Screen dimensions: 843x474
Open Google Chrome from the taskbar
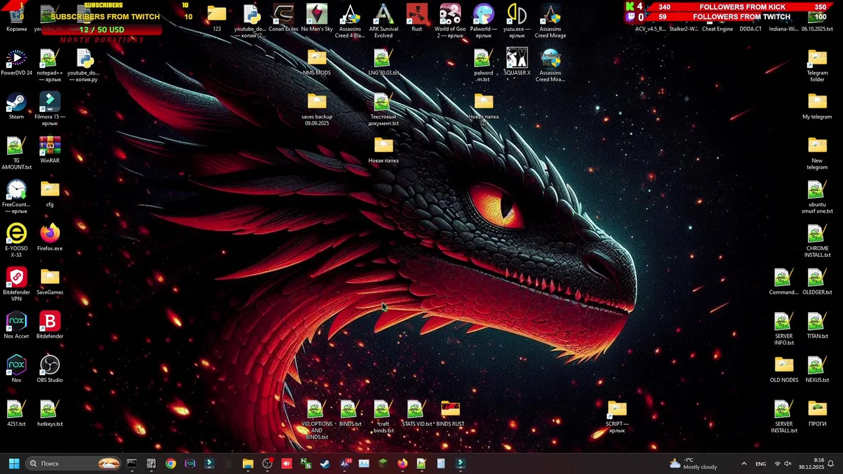(171, 463)
